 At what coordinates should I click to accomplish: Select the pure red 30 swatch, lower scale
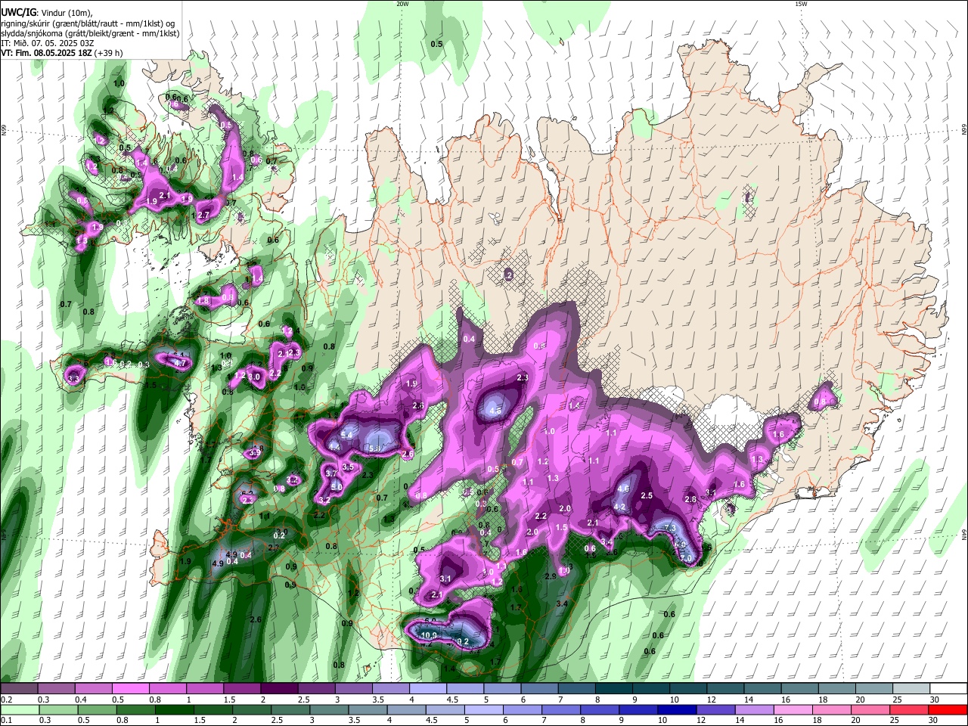(x=948, y=709)
